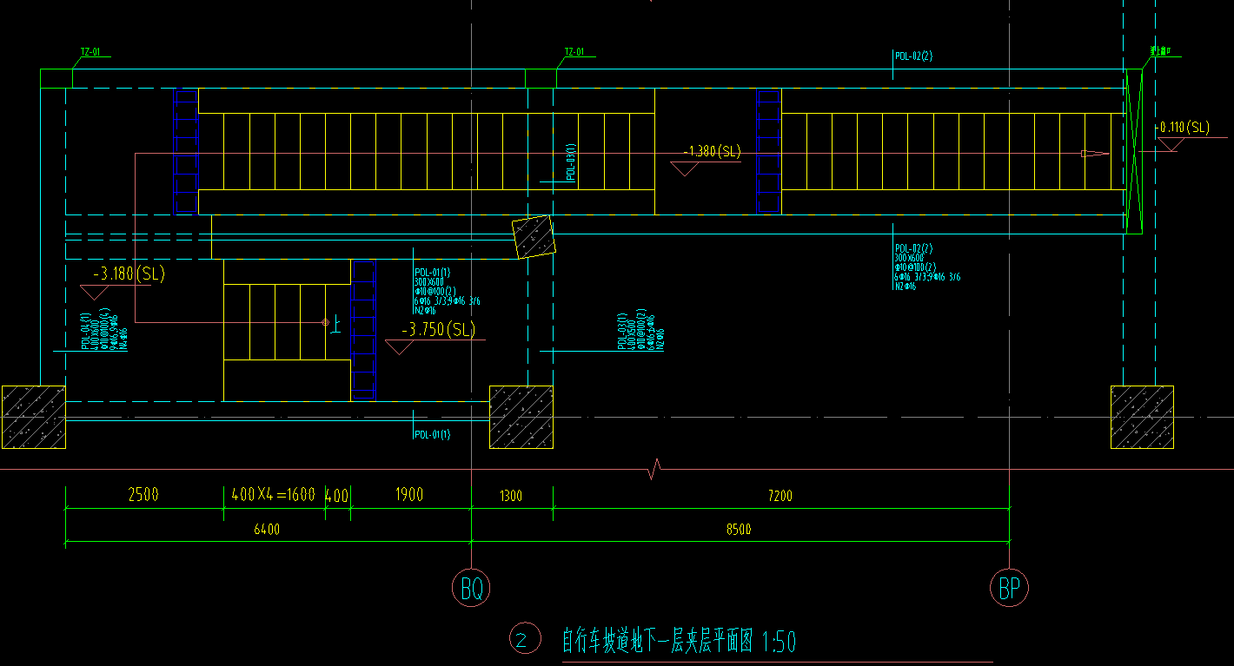Select PDL-01(1) annotation with 300X600 details
The width and height of the screenshot is (1234, 666).
[447, 290]
